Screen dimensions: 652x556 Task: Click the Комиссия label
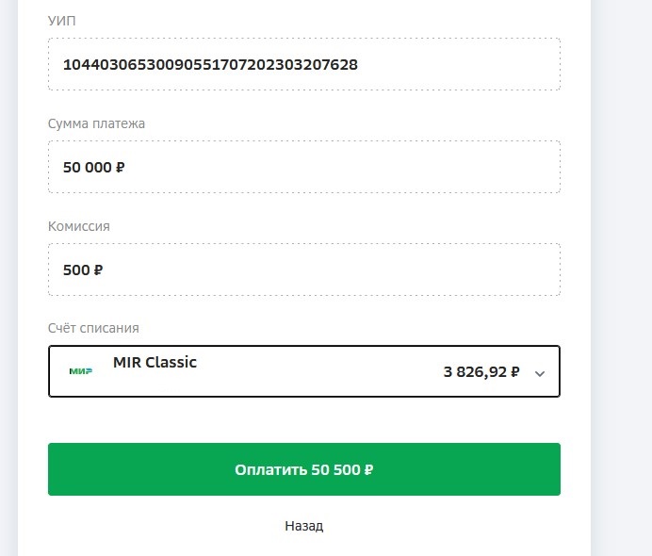pos(79,226)
